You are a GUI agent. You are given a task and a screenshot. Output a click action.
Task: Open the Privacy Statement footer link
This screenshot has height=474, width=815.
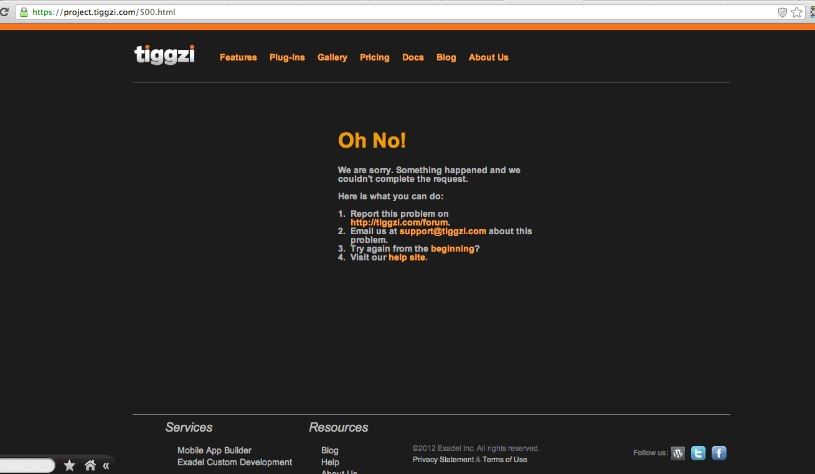tap(443, 460)
